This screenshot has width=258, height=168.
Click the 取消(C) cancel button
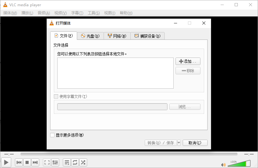[x=195, y=143]
